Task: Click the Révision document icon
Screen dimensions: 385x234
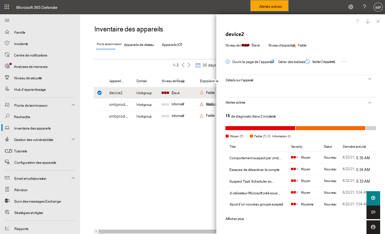Action: tap(7, 190)
